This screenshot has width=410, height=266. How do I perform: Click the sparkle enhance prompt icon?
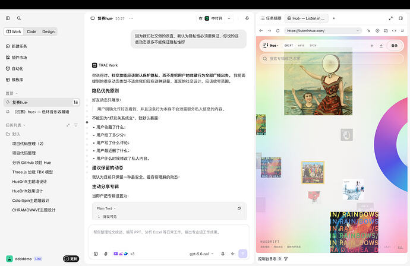pyautogui.click(x=233, y=254)
